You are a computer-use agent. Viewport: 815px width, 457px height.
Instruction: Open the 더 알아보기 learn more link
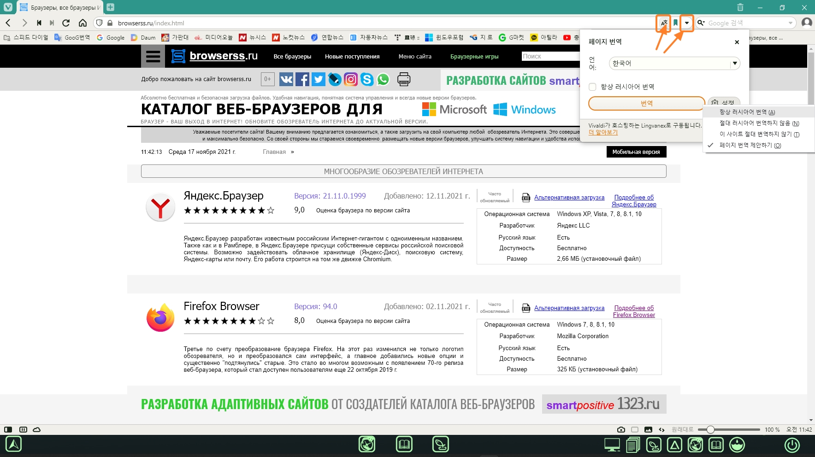[603, 132]
